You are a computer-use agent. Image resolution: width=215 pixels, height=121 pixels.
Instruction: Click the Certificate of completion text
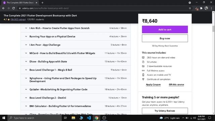coord(159,79)
